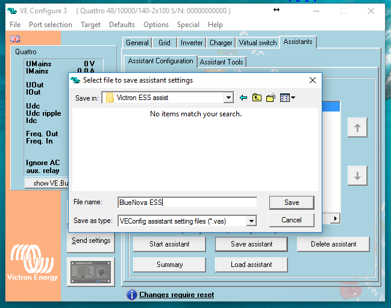Click the Delete assistant button

point(333,244)
